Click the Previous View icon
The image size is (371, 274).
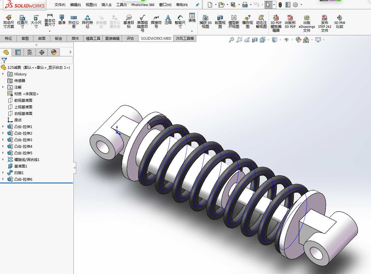[x=247, y=39]
